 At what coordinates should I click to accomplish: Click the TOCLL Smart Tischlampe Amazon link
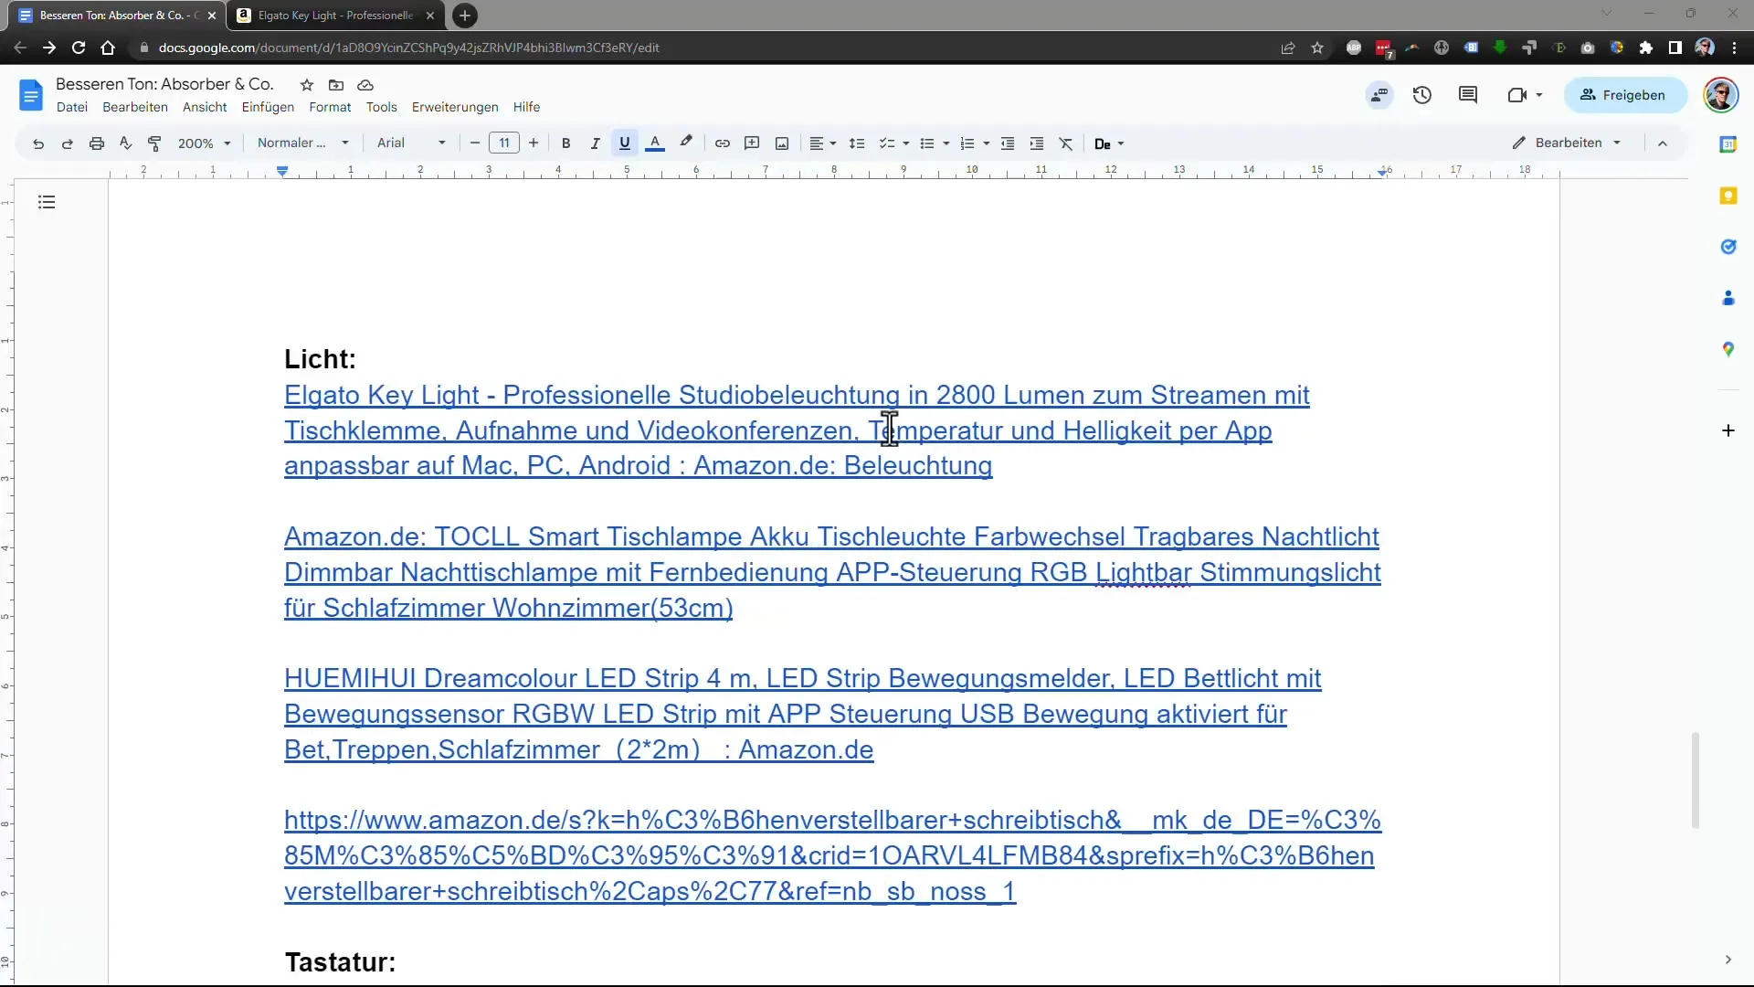[831, 571]
